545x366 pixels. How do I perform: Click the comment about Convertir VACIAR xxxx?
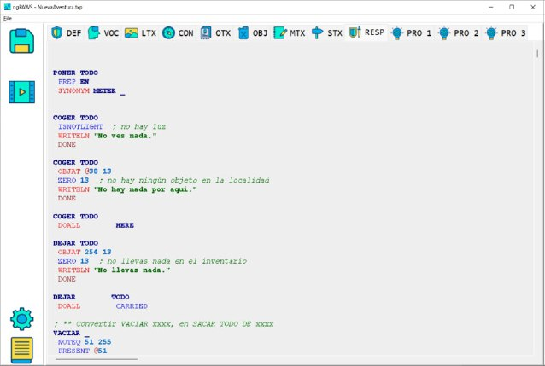tap(164, 324)
